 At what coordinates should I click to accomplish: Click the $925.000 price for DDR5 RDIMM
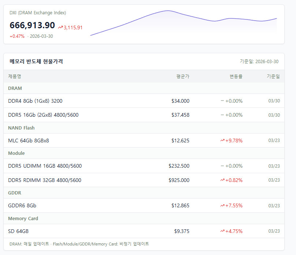pyautogui.click(x=179, y=180)
